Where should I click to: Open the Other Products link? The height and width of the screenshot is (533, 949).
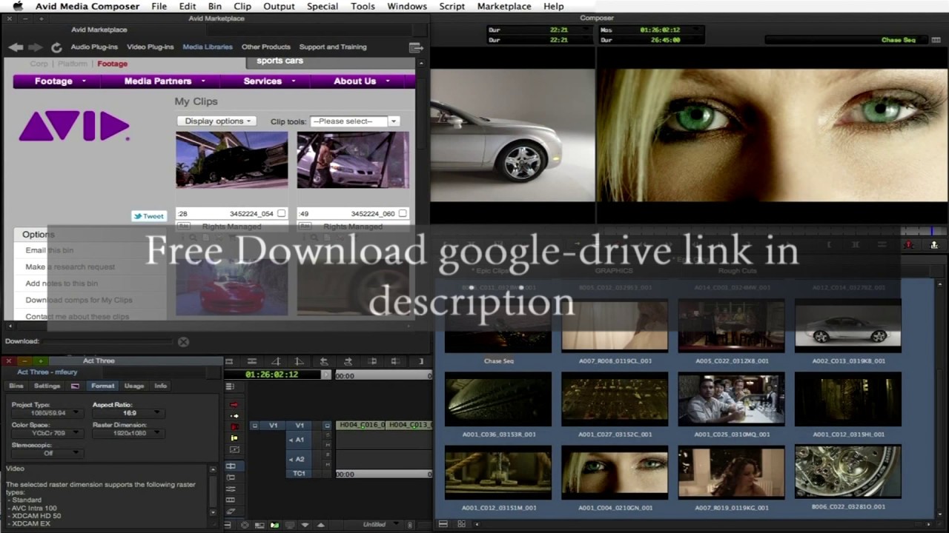point(266,47)
